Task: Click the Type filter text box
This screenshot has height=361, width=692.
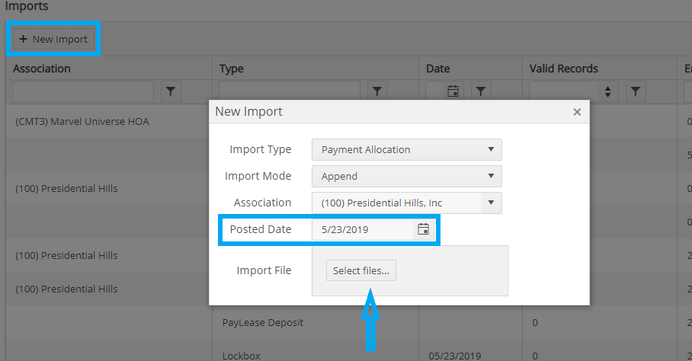Action: point(290,91)
